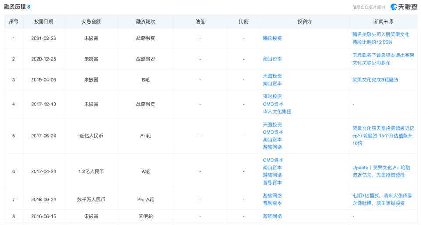
Task: Open 游族网络 link in the A轮 row
Action: 272,175
